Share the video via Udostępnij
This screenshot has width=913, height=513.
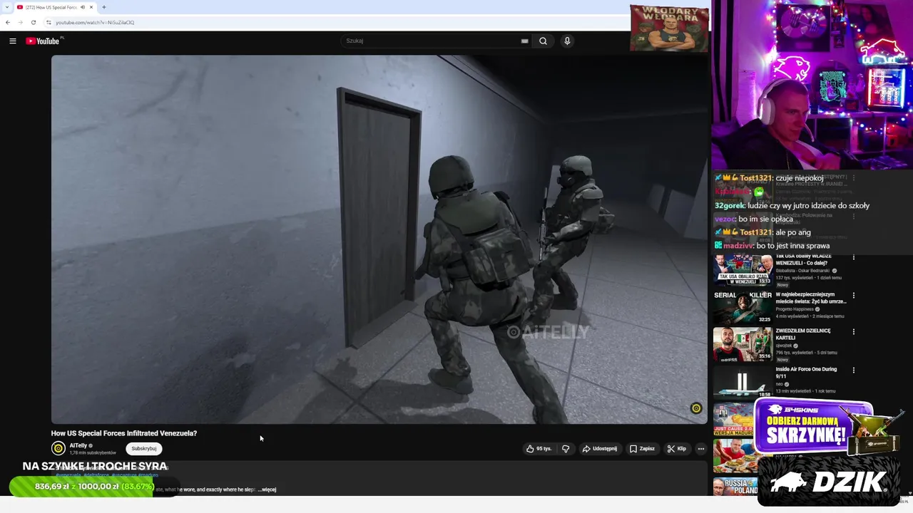[599, 449]
